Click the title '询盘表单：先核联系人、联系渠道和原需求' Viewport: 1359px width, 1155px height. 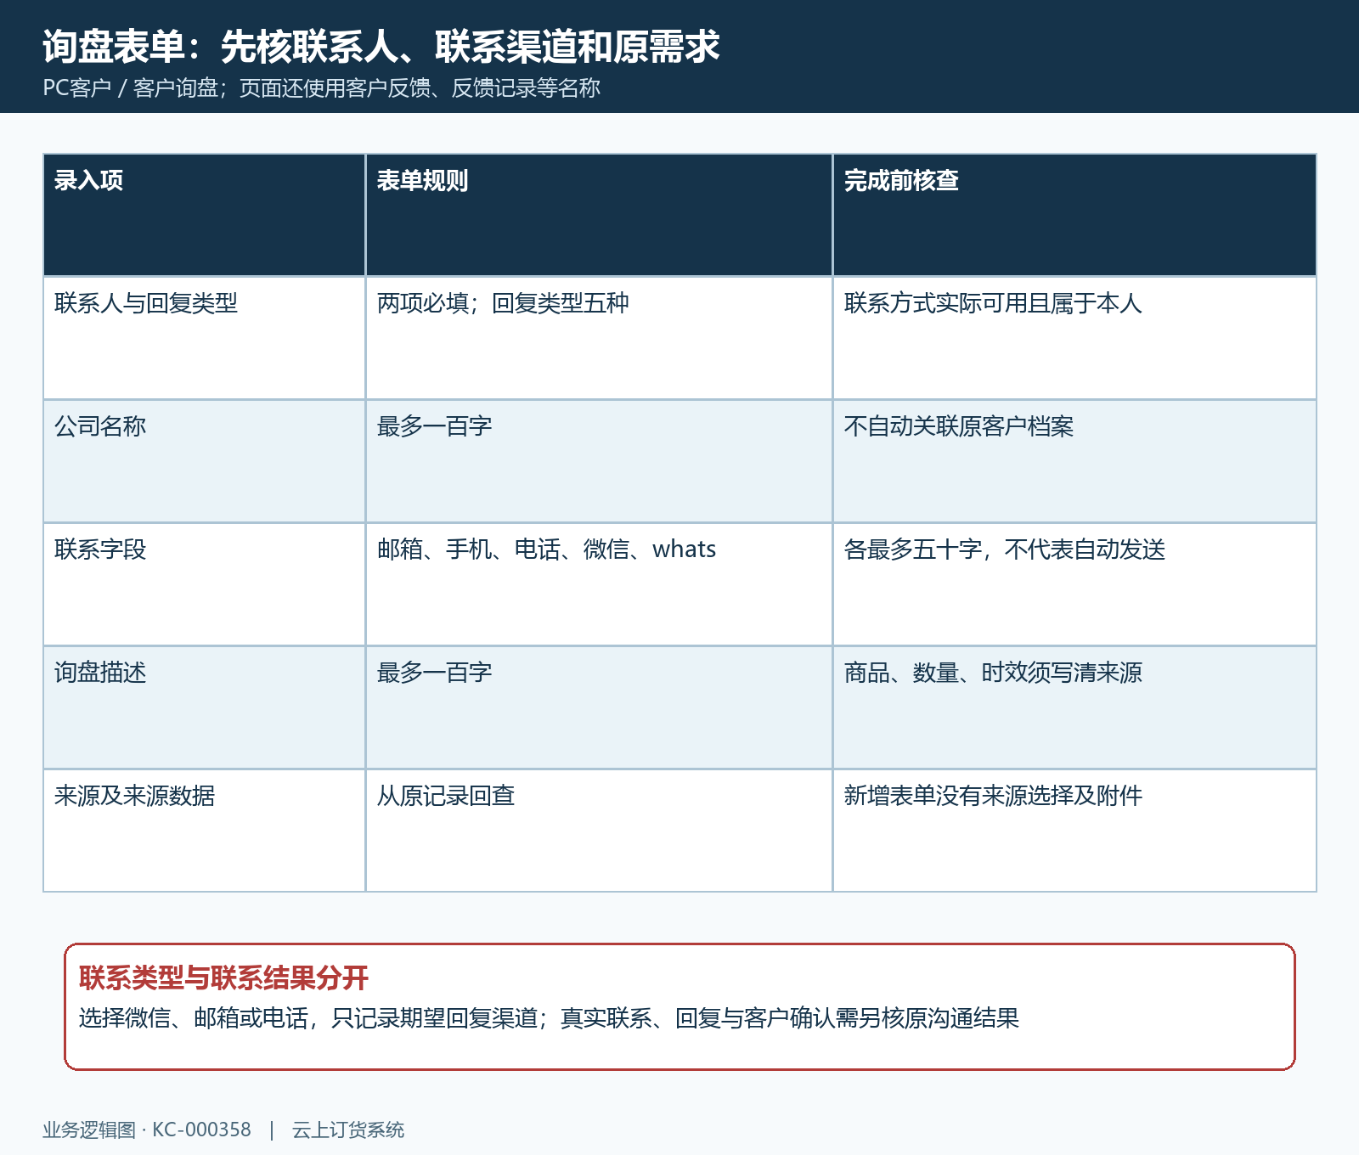[x=381, y=47]
